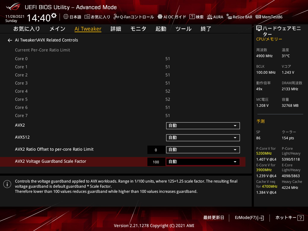Open the favorites list icon in toolbar
The height and width of the screenshot is (231, 308).
(87, 17)
